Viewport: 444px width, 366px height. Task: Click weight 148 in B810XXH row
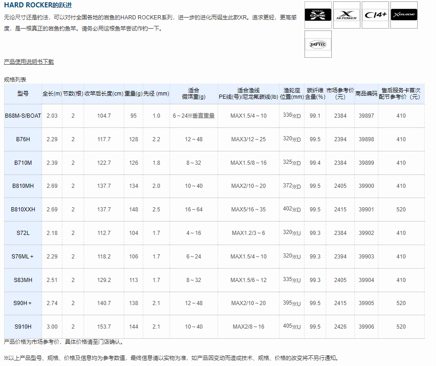tap(134, 209)
